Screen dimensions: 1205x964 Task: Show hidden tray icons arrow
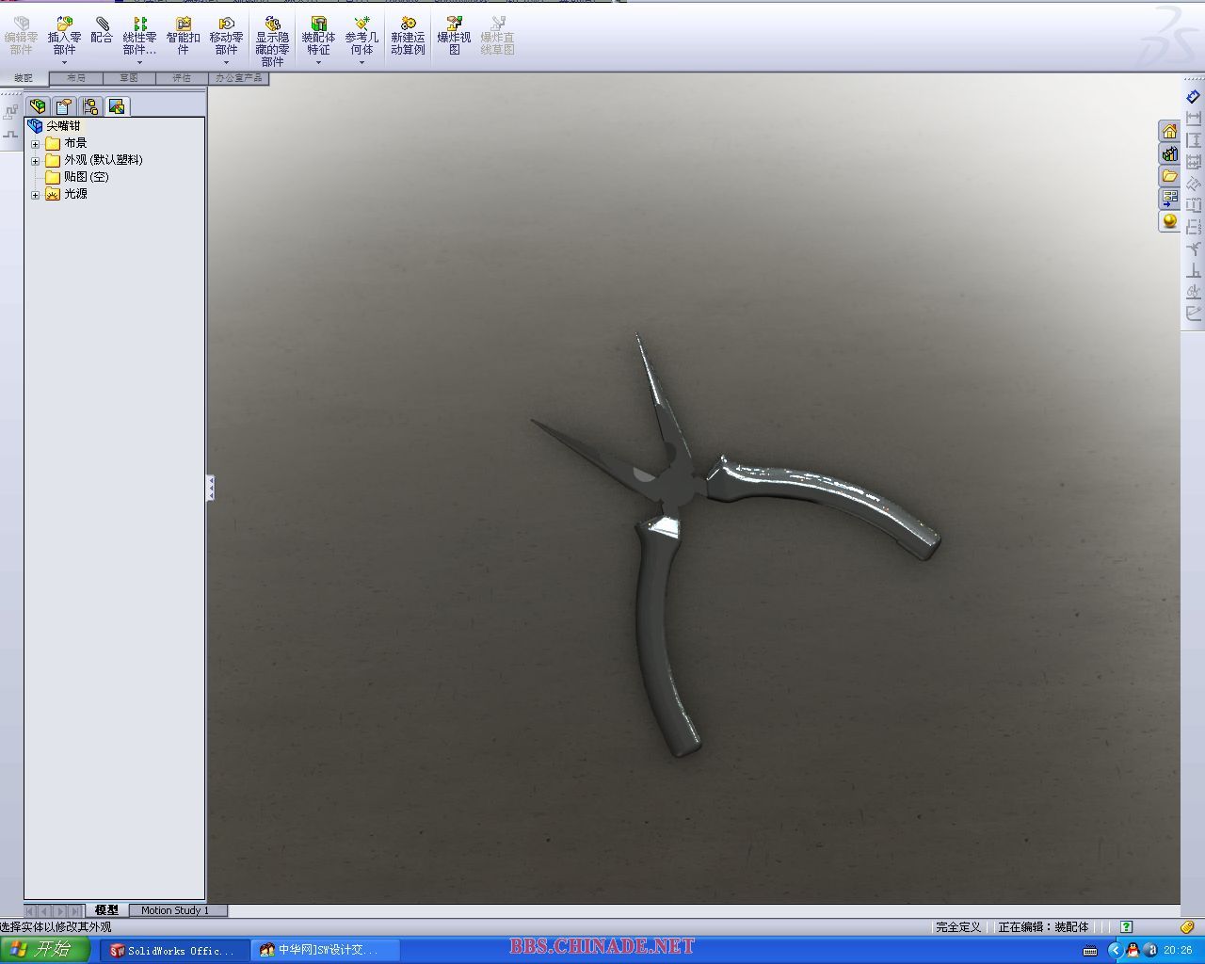(x=1115, y=950)
